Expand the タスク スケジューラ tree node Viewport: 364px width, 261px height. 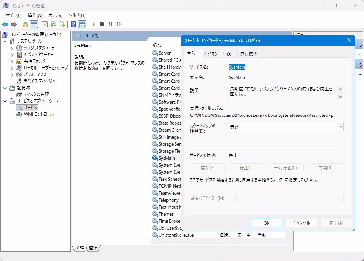[x=12, y=48]
